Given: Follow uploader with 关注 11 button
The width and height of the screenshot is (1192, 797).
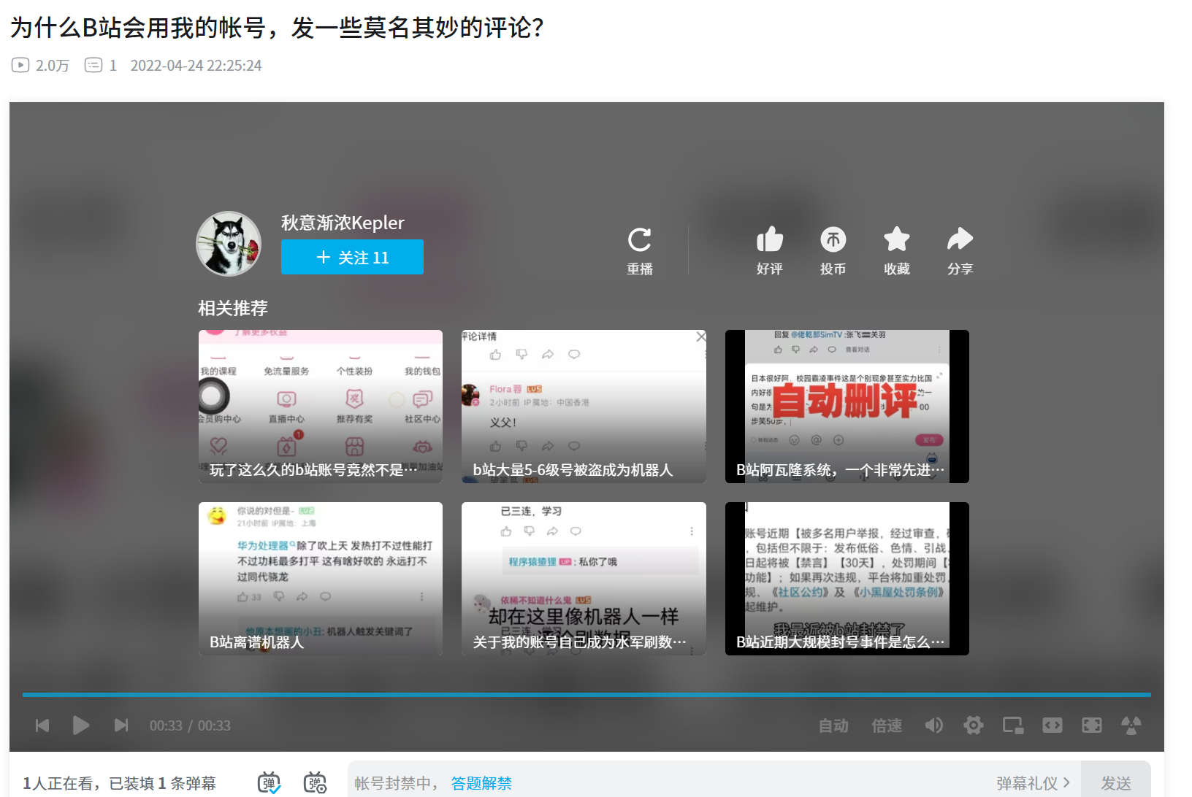Looking at the screenshot, I should point(352,257).
